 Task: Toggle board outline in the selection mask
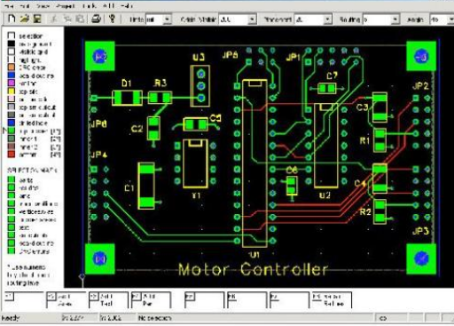click(12, 243)
